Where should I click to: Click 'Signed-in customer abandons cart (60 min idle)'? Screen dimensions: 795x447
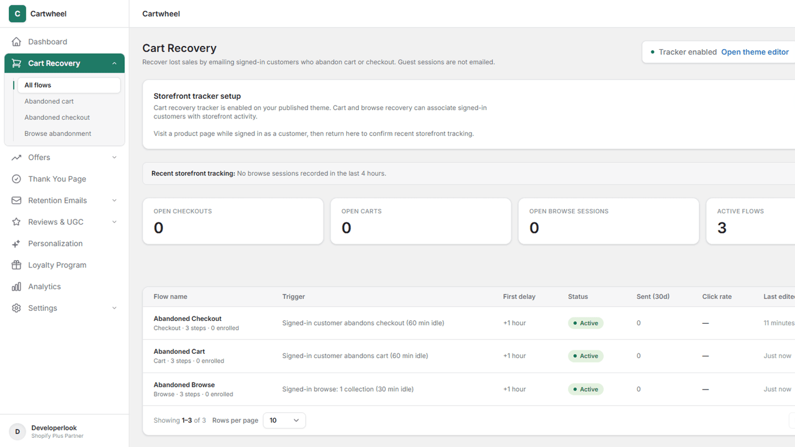(x=355, y=356)
